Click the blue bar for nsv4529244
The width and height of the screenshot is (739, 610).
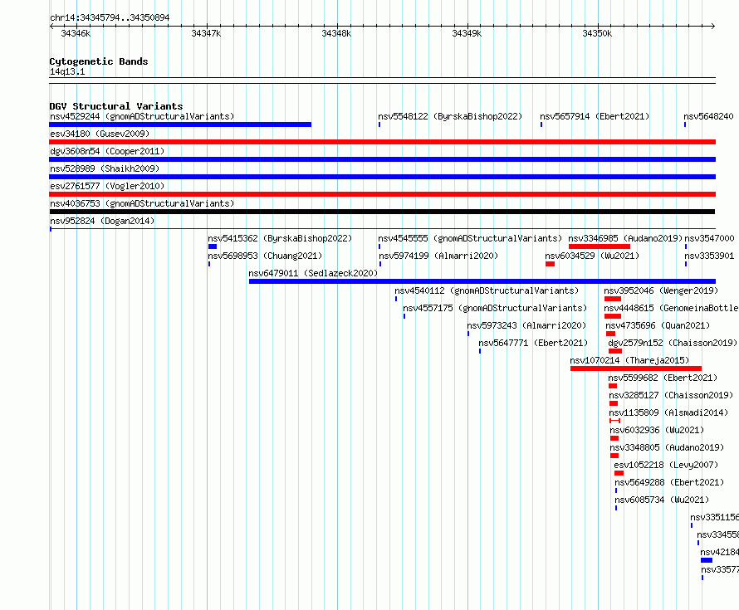coord(180,124)
